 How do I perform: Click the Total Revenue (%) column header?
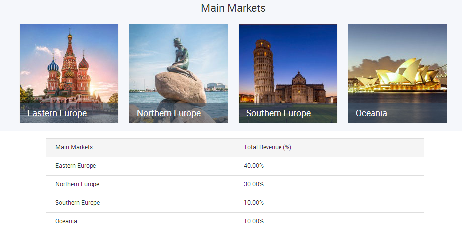click(x=267, y=147)
